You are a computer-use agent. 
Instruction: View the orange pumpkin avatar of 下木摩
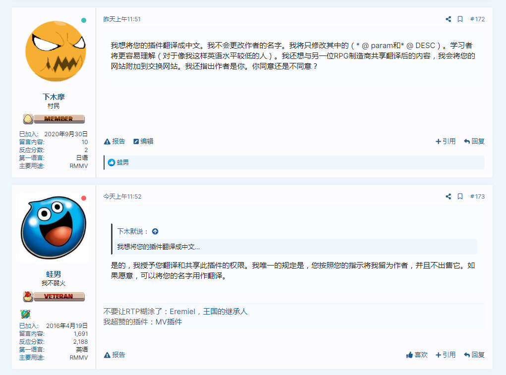click(56, 51)
